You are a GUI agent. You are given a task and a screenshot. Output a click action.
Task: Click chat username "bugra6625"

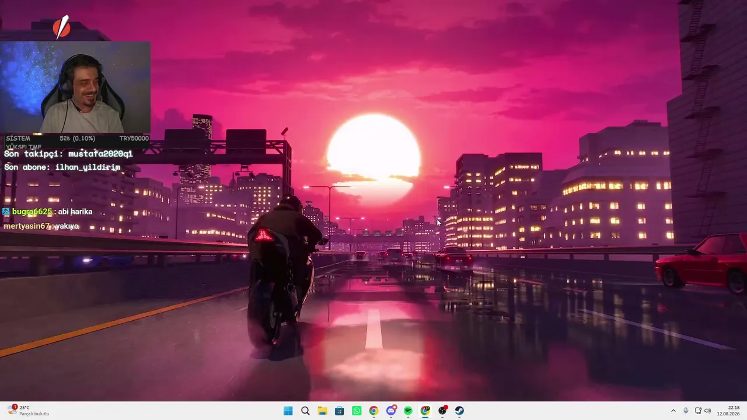coord(32,212)
